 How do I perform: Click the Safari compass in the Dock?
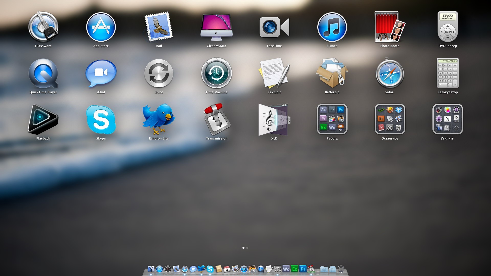coord(185,269)
